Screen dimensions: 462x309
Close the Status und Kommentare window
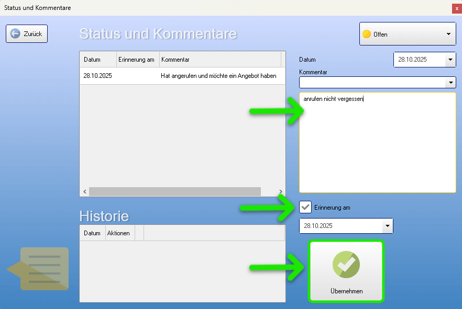click(x=457, y=8)
